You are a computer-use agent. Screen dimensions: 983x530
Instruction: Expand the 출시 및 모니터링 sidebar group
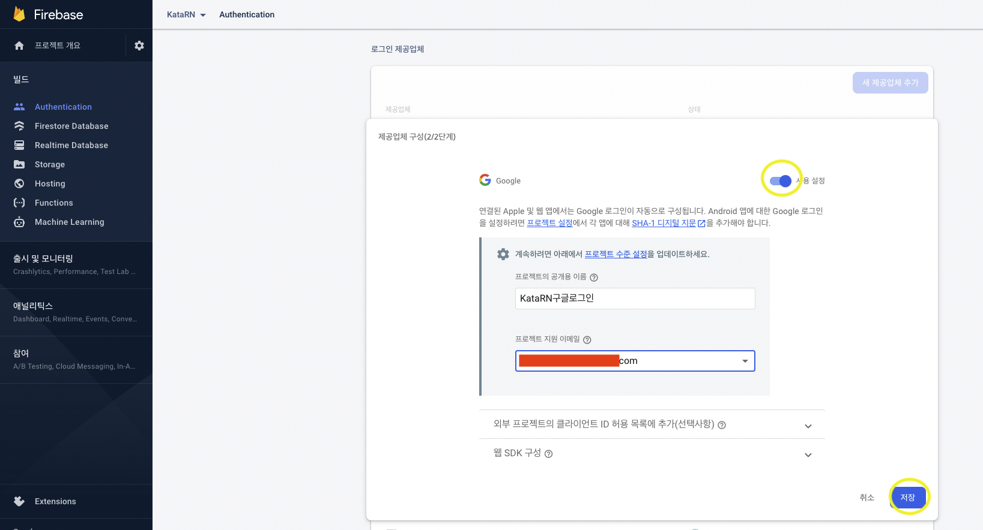click(x=76, y=264)
